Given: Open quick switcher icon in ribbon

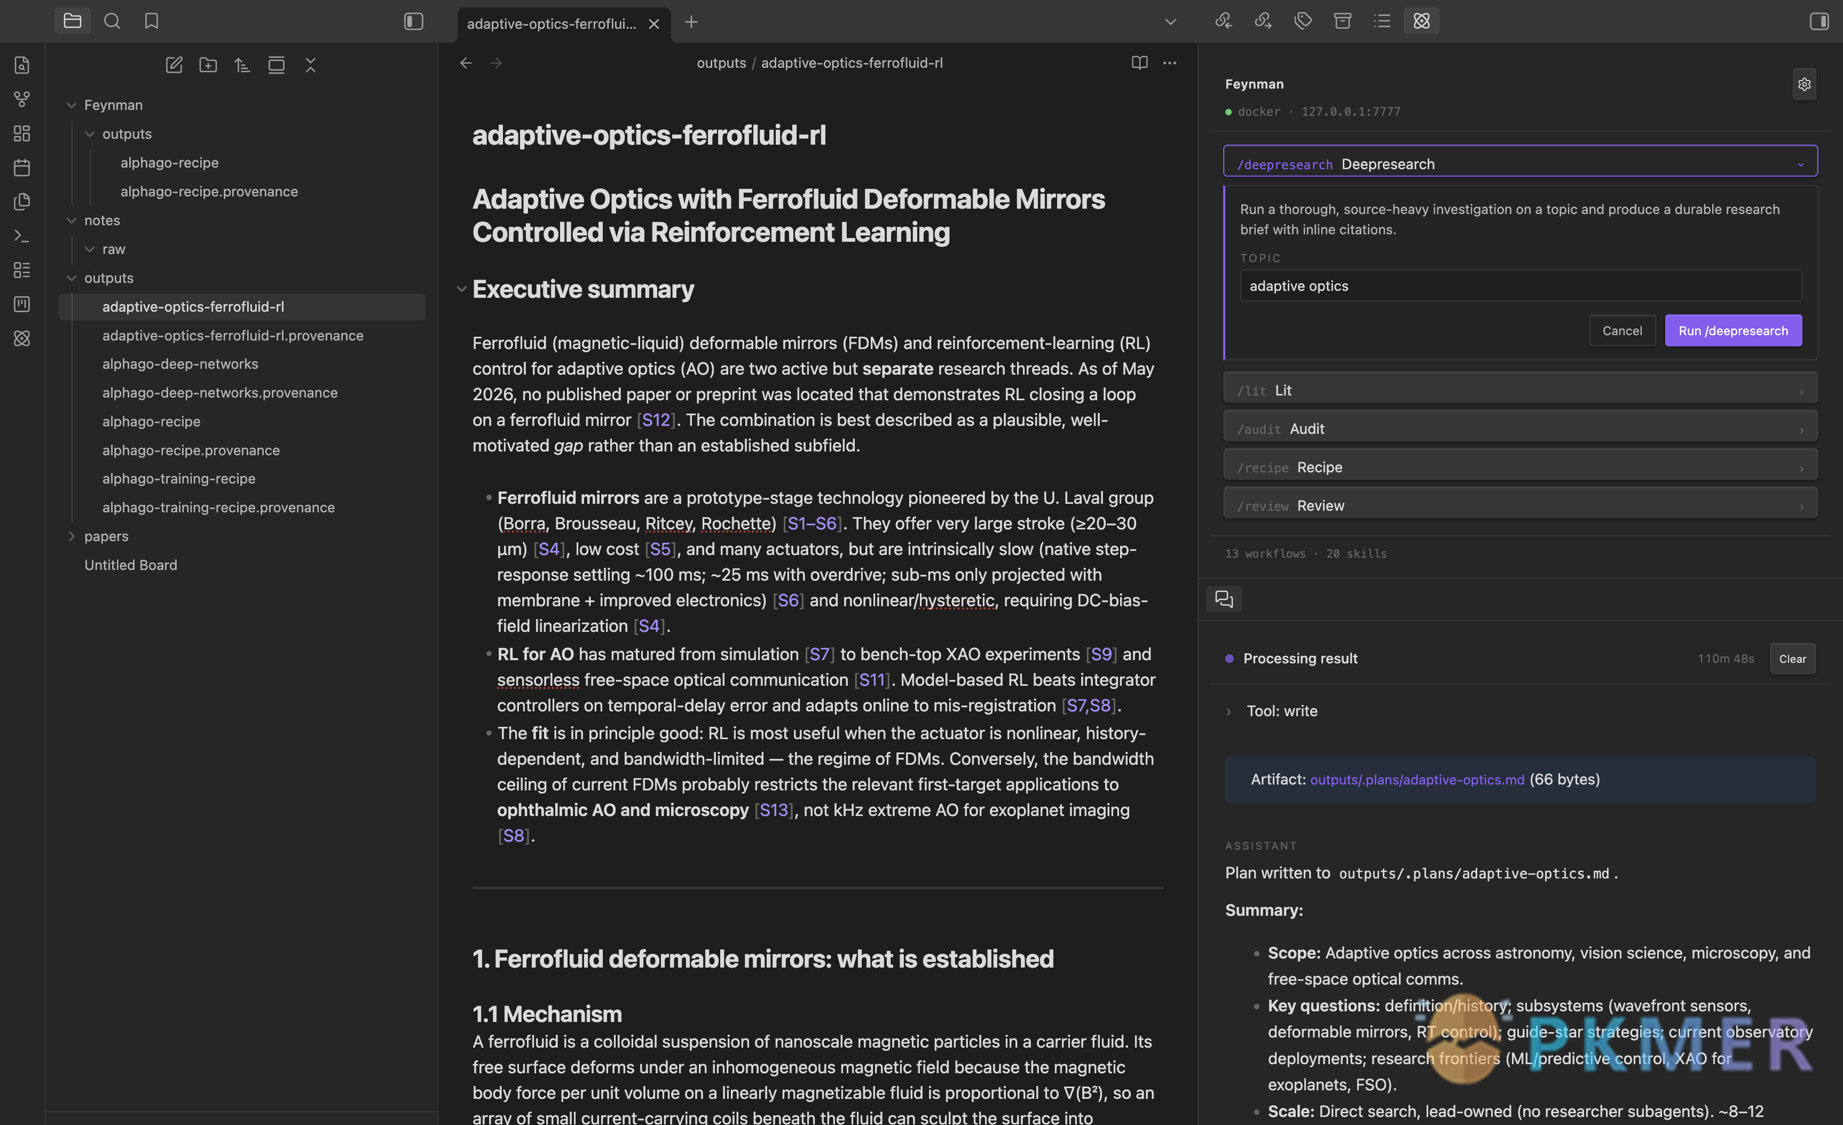Looking at the screenshot, I should pyautogui.click(x=22, y=65).
